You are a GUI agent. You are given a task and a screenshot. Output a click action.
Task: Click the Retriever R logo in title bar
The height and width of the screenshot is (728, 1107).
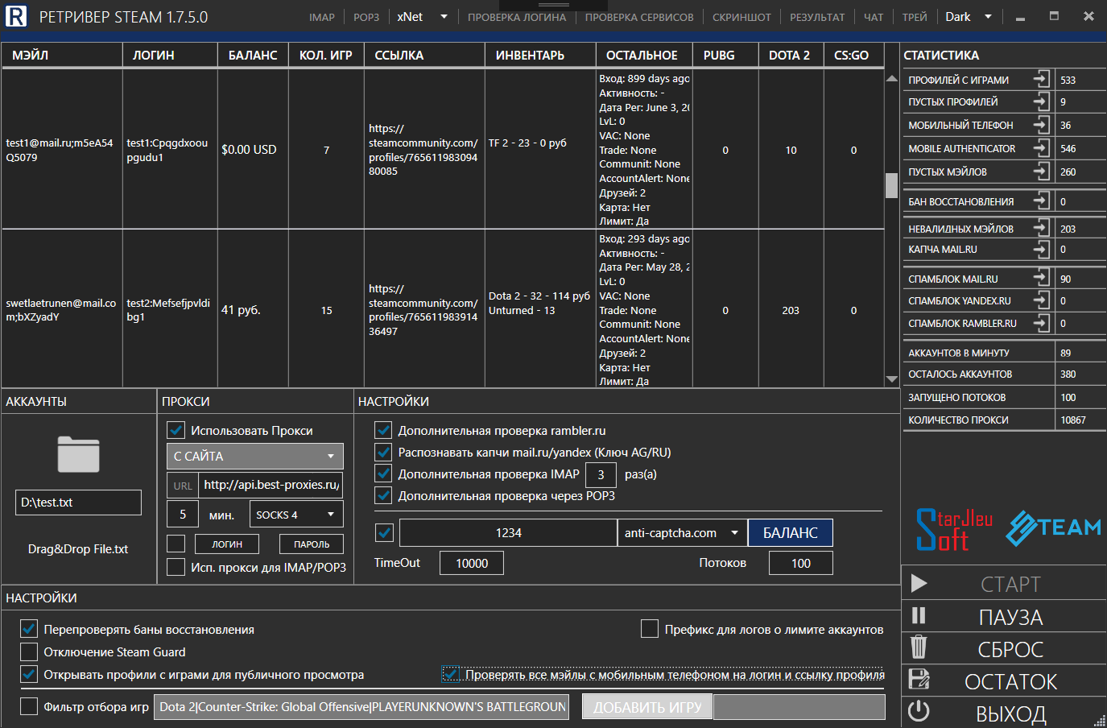(x=16, y=16)
